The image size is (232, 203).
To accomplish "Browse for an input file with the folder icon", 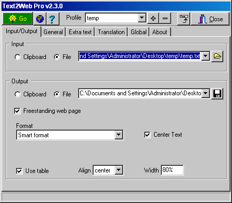I will pos(217,56).
